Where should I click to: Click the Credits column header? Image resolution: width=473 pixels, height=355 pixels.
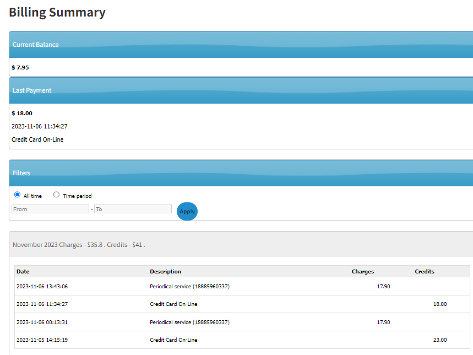pos(424,271)
